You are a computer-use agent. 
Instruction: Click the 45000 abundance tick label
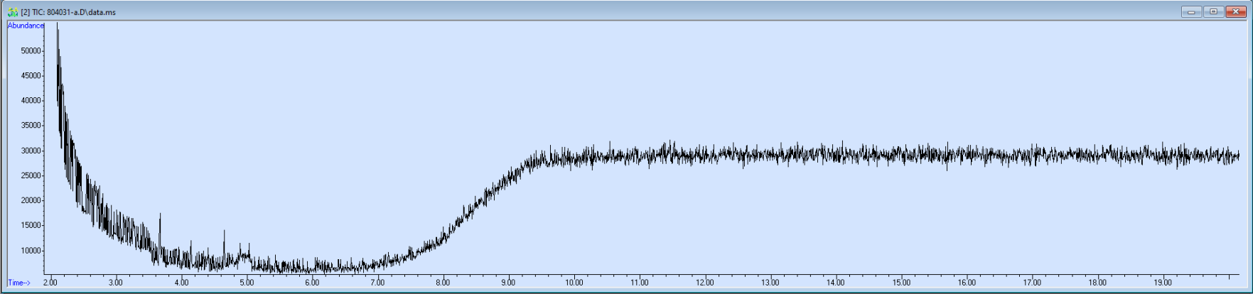[31, 76]
